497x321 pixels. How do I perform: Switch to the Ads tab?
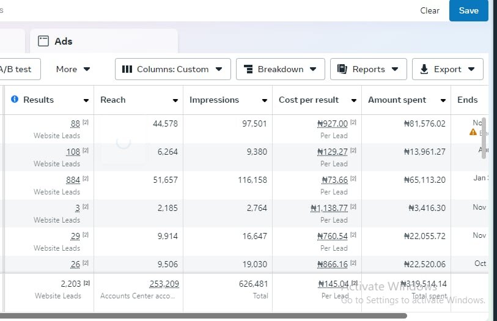[x=63, y=42]
